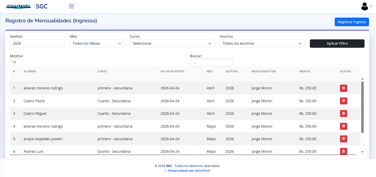Open the Alumno Todos los alumnos dropdown

coord(262,44)
